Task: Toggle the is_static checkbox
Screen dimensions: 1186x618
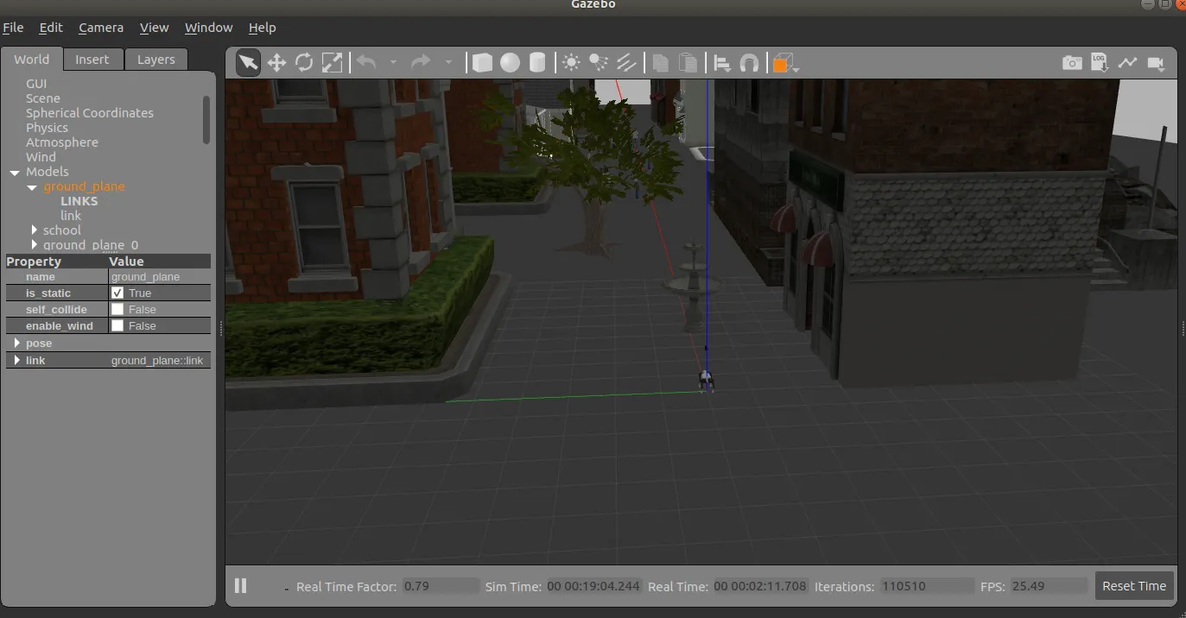Action: (117, 293)
